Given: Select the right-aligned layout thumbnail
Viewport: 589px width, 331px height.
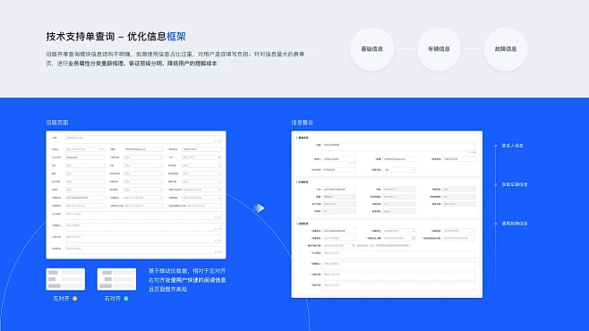Looking at the screenshot, I should (116, 279).
